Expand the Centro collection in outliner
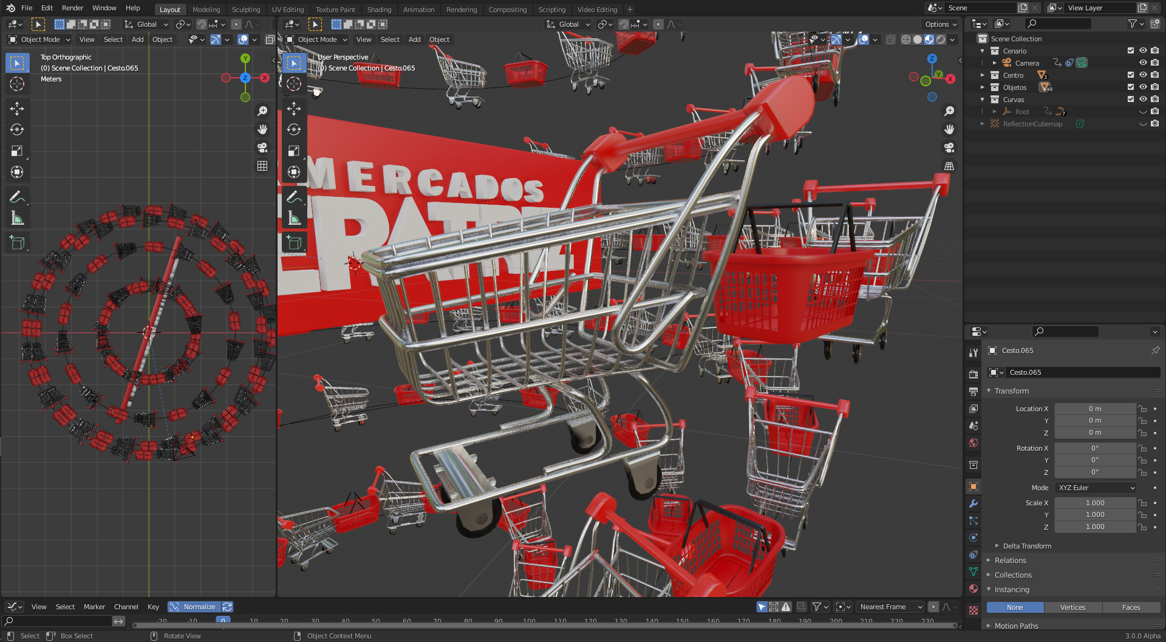This screenshot has width=1166, height=642. tap(983, 75)
